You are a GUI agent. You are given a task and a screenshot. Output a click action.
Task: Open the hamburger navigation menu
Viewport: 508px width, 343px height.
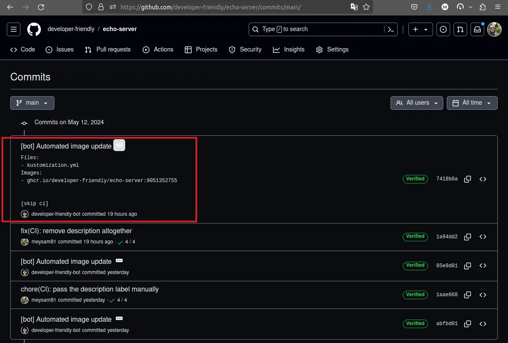tap(14, 29)
